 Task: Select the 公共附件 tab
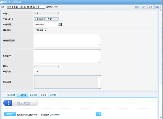pos(22,95)
